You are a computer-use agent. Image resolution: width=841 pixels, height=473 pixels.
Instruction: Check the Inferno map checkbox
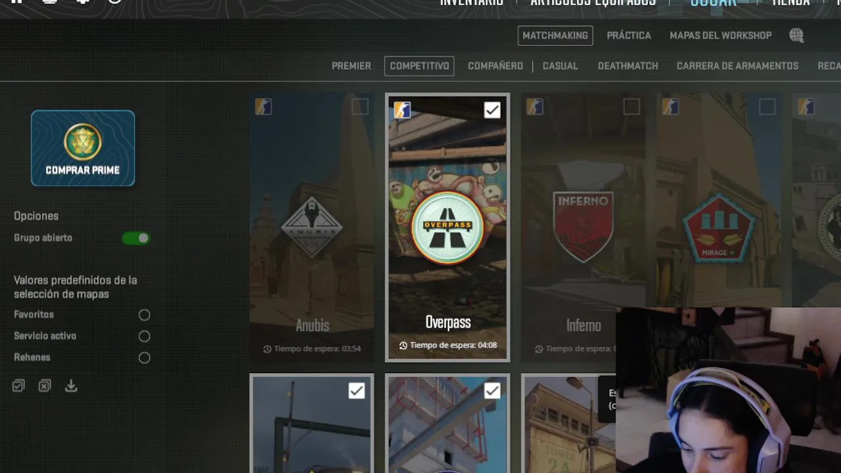pyautogui.click(x=631, y=106)
